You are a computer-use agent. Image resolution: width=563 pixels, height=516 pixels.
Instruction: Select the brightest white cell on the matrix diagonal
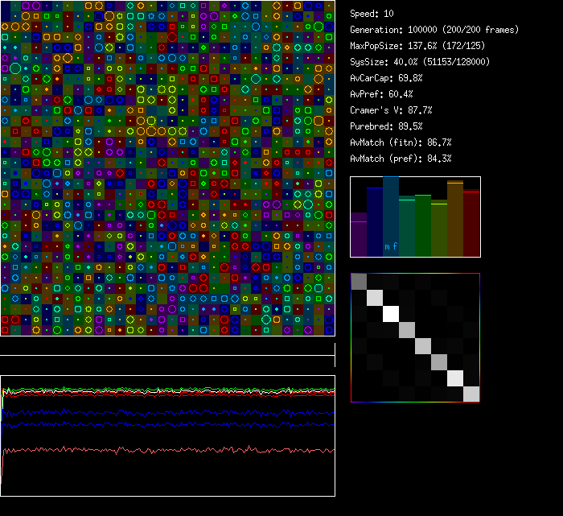(391, 313)
